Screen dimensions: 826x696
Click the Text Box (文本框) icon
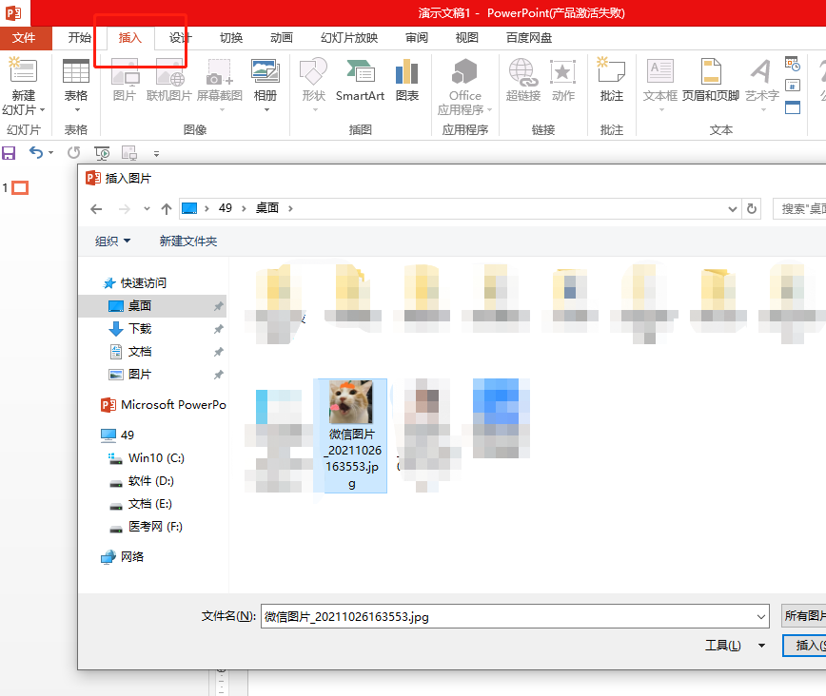click(660, 71)
